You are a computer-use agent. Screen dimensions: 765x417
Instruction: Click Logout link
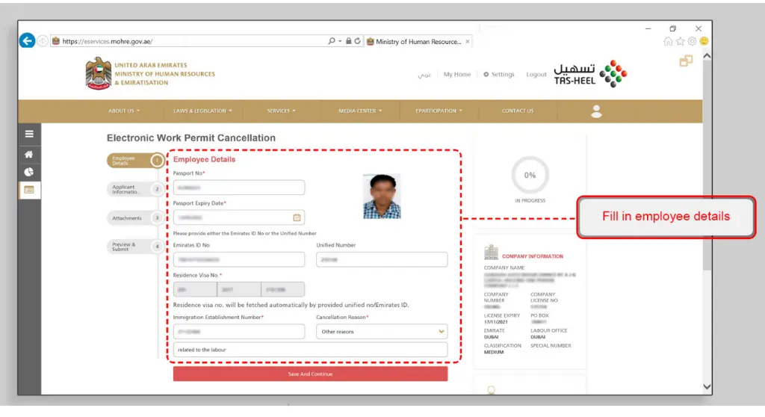coord(536,74)
